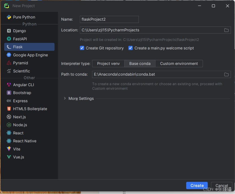Click the React atom icon
Screen dimensions: 235x194
click(x=9, y=133)
